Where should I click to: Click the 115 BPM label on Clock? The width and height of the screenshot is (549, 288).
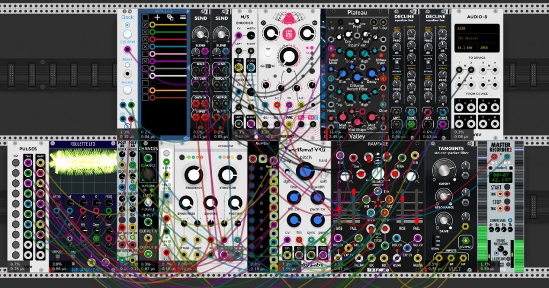tap(127, 42)
